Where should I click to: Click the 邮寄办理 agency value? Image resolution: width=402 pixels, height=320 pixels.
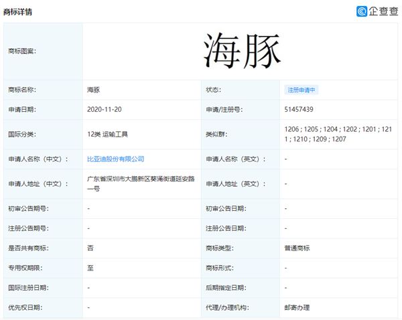pos(297,307)
